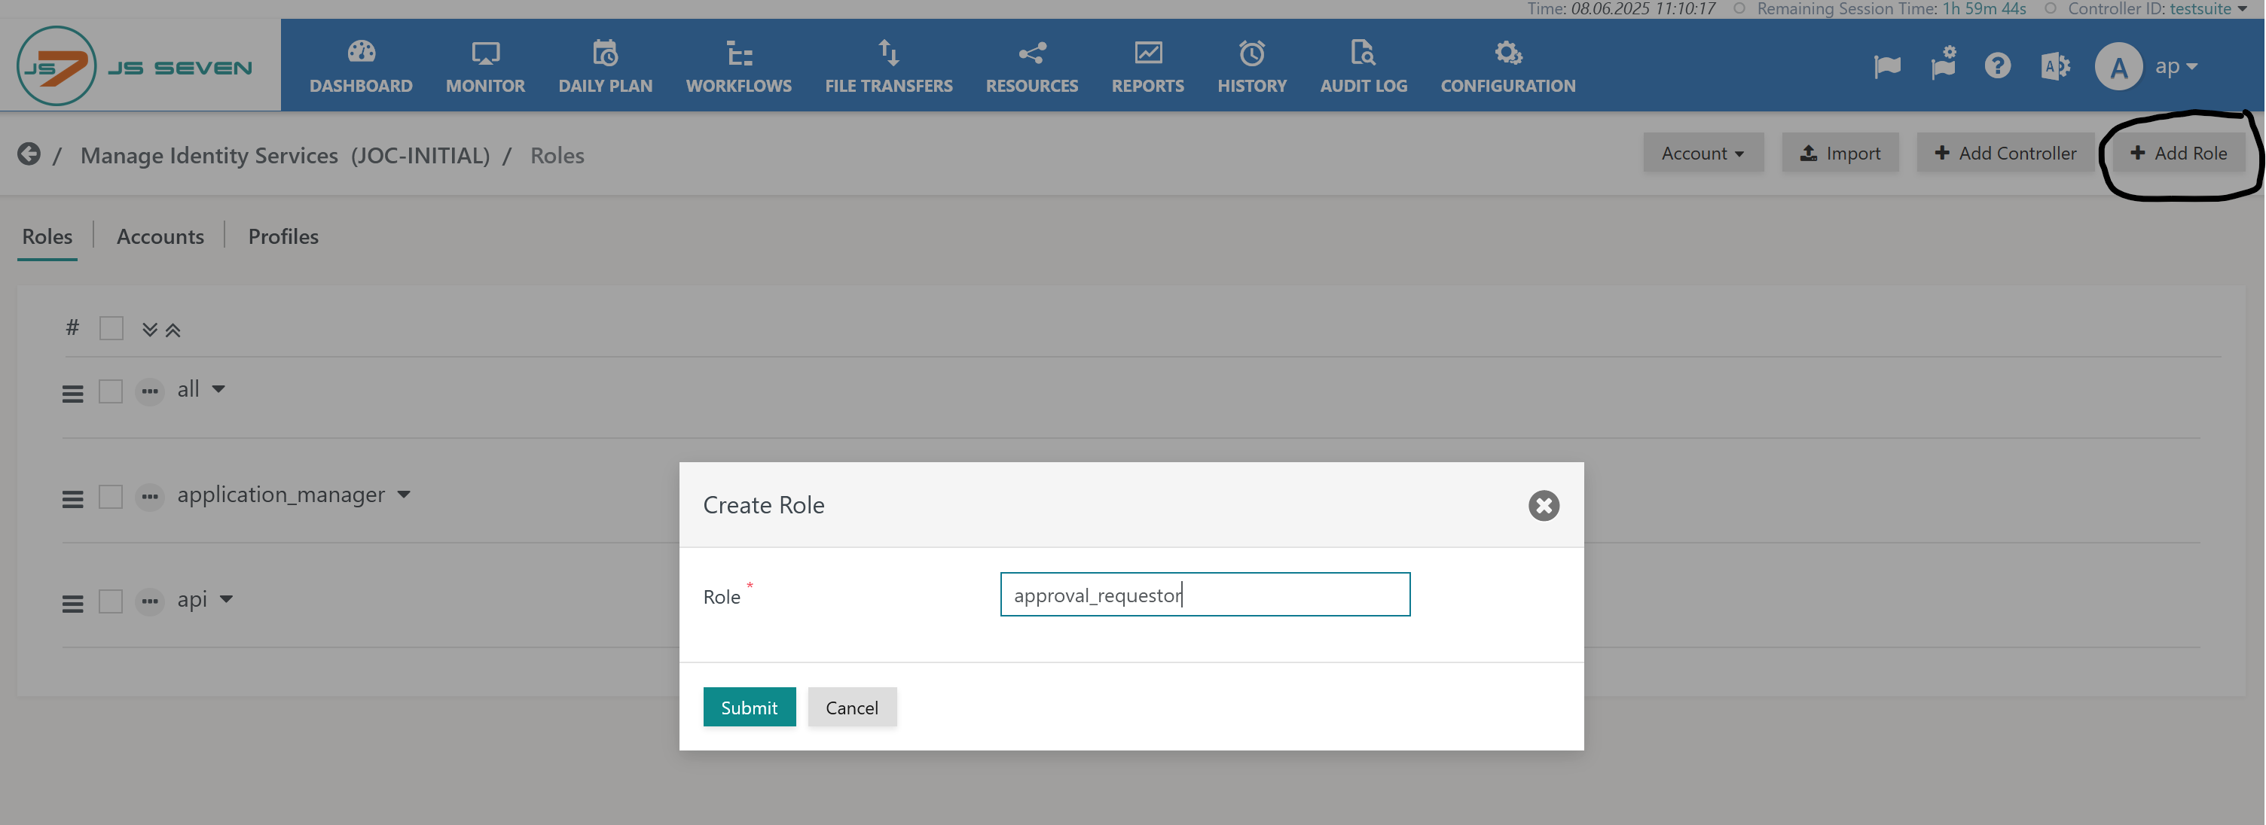The width and height of the screenshot is (2266, 825).
Task: Check the select-all roles checkbox
Action: coord(111,329)
